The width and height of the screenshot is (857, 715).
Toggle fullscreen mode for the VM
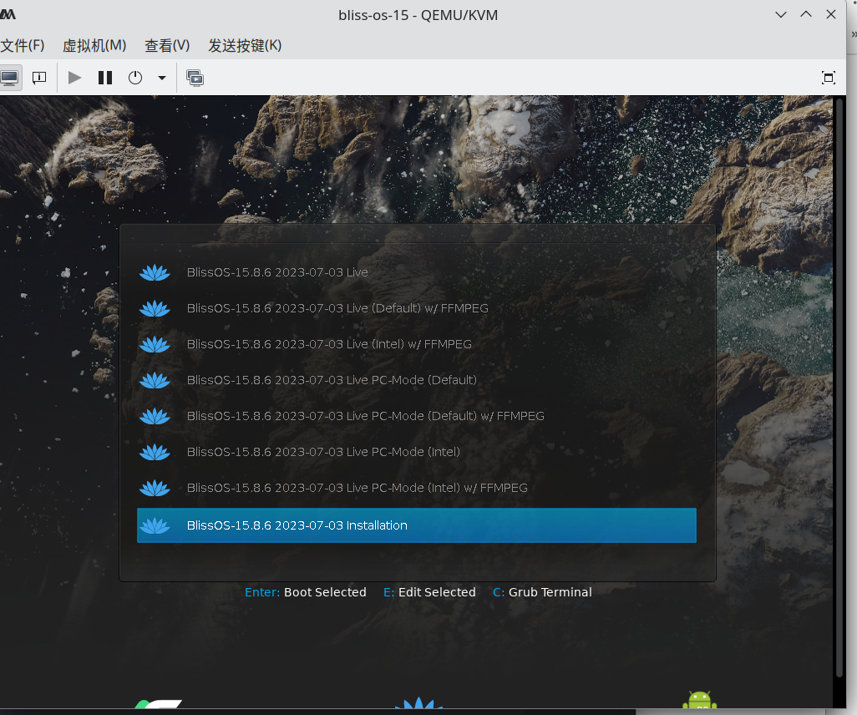point(829,78)
